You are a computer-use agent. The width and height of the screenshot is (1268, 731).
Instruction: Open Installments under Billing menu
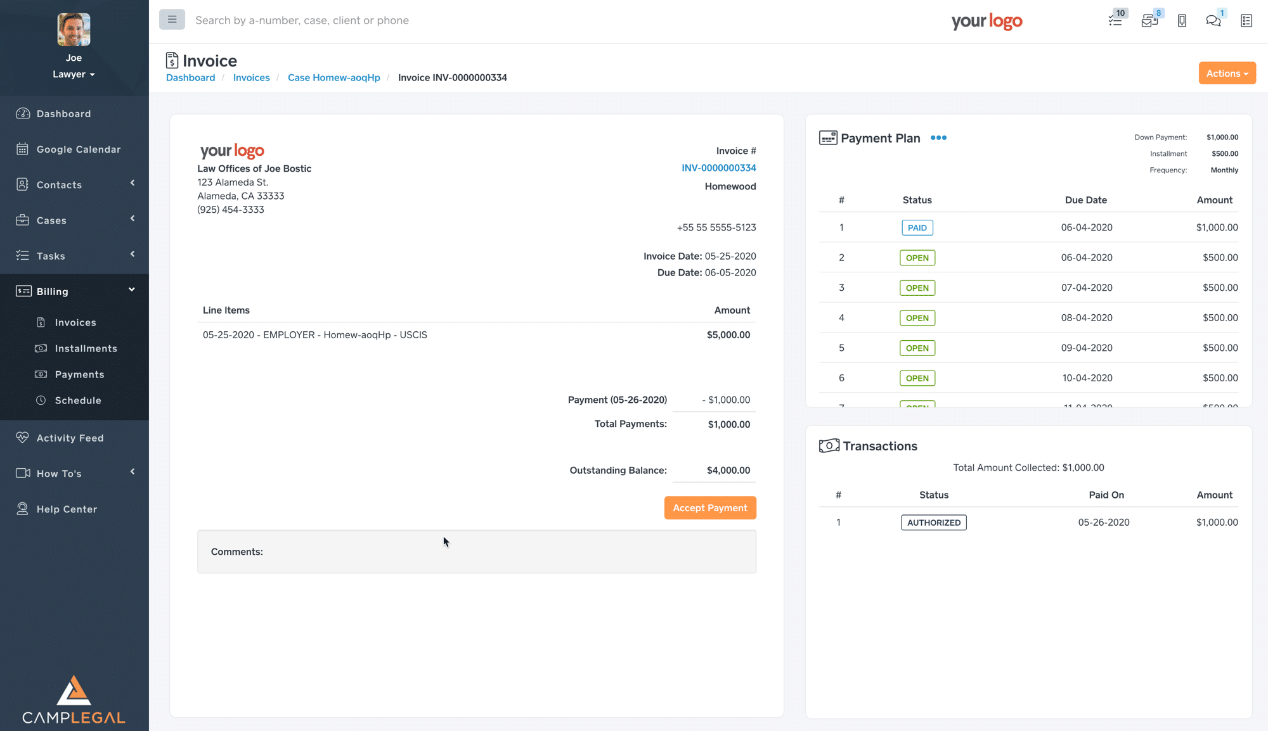[86, 348]
